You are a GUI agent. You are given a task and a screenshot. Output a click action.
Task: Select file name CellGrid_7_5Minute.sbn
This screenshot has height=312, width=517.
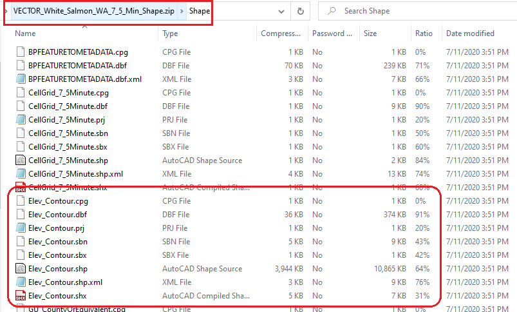click(68, 133)
